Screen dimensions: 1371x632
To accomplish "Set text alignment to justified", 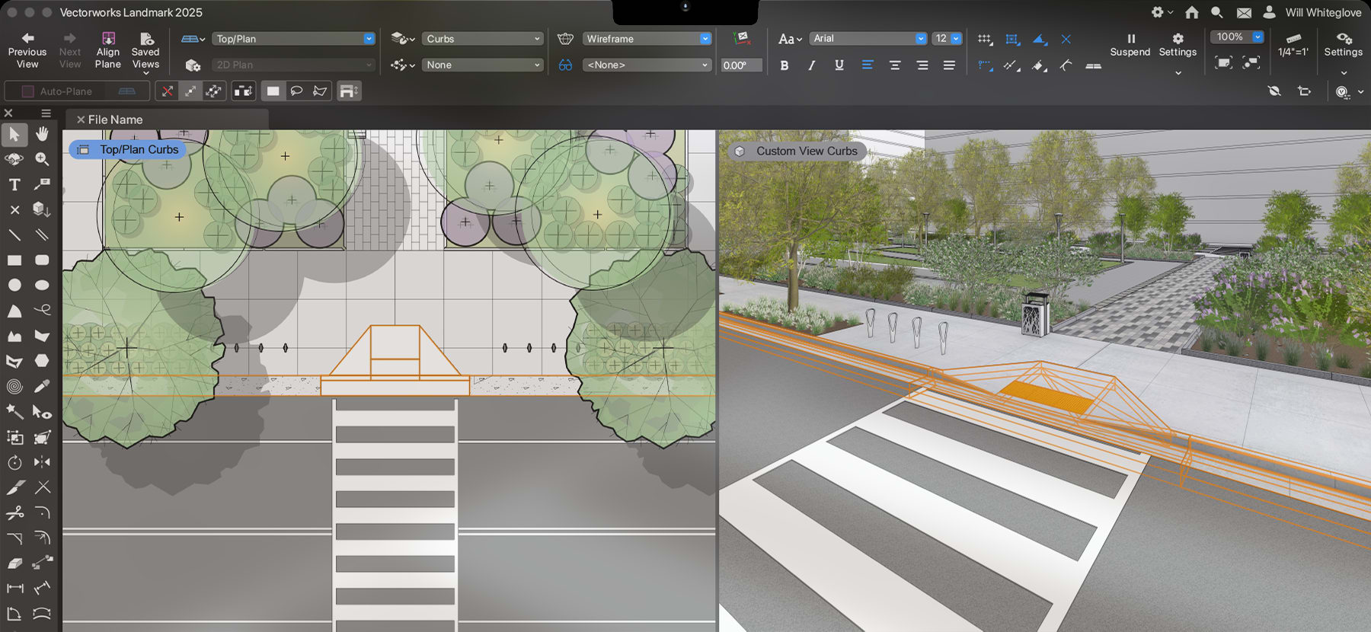I will pyautogui.click(x=949, y=65).
